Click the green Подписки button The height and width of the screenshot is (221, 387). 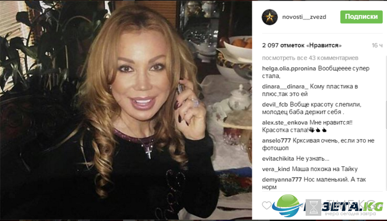pyautogui.click(x=361, y=17)
